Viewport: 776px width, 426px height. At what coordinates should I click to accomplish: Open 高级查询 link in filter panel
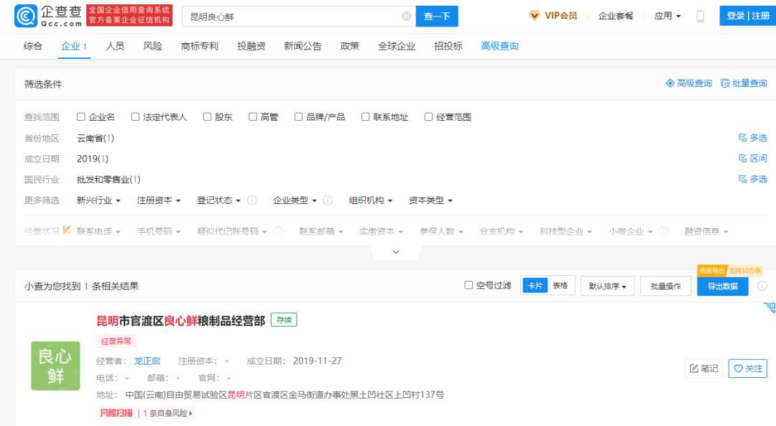coord(689,83)
